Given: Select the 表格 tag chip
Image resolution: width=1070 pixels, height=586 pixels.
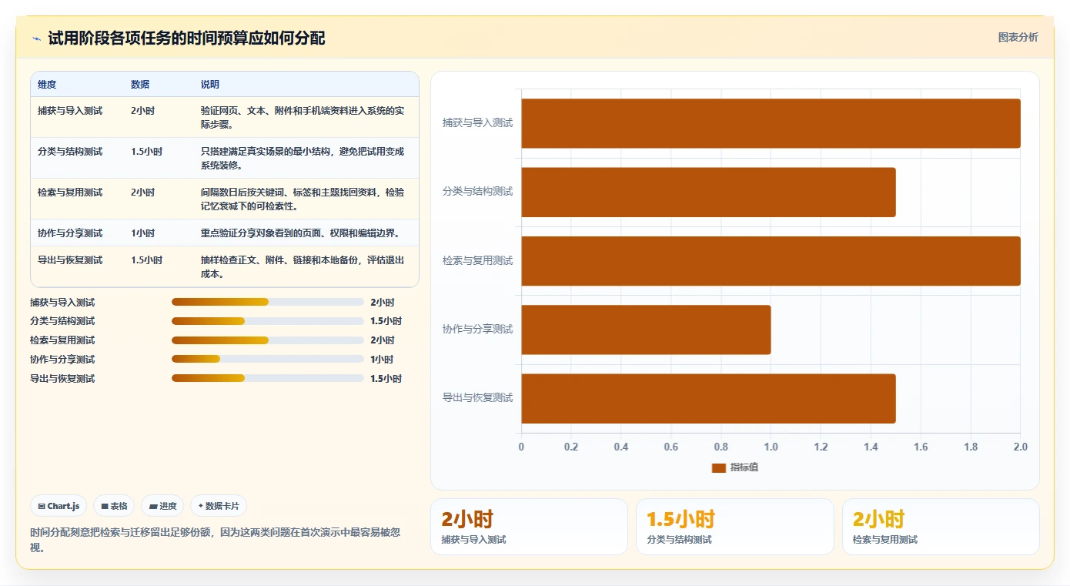Looking at the screenshot, I should pyautogui.click(x=114, y=506).
